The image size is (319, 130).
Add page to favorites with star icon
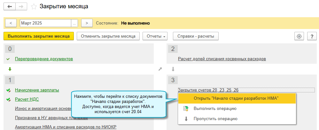34,7
